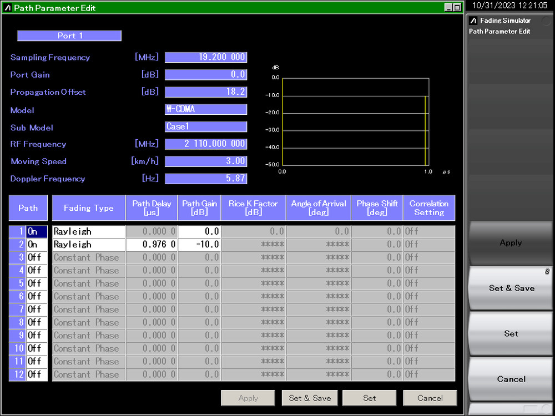Click the bottom Cancel button
The height and width of the screenshot is (416, 555).
[430, 398]
